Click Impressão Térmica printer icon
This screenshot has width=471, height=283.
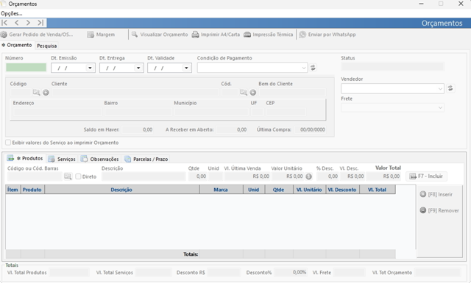[x=247, y=35]
